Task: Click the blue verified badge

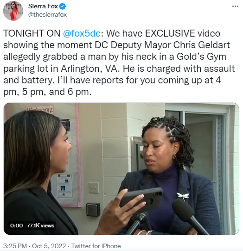Action: 63,6
